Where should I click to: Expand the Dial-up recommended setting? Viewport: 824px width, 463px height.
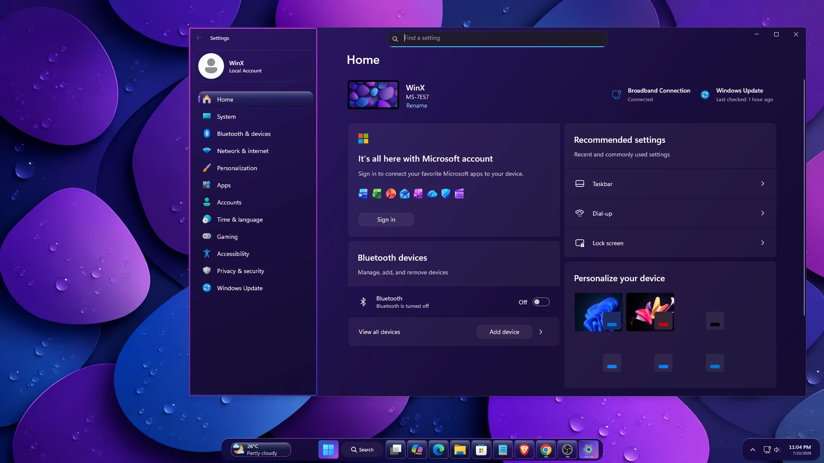tap(670, 213)
